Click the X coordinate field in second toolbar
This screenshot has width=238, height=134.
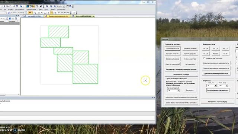pyautogui.click(x=60, y=13)
